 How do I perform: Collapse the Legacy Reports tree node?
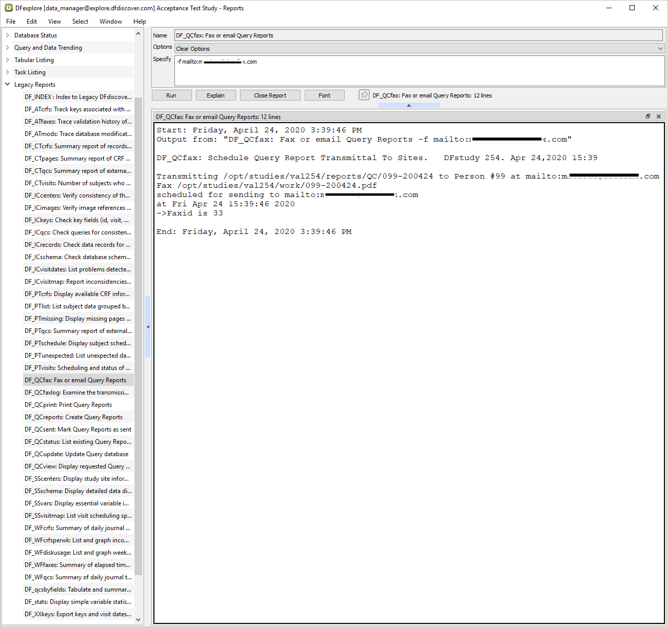coord(7,85)
